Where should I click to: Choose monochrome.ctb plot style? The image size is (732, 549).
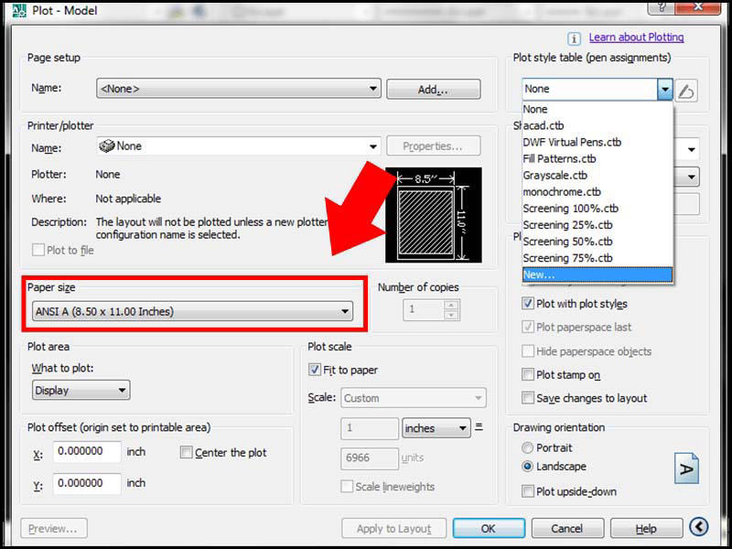(597, 192)
